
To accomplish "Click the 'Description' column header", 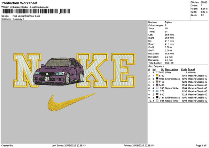I will (171, 69).
